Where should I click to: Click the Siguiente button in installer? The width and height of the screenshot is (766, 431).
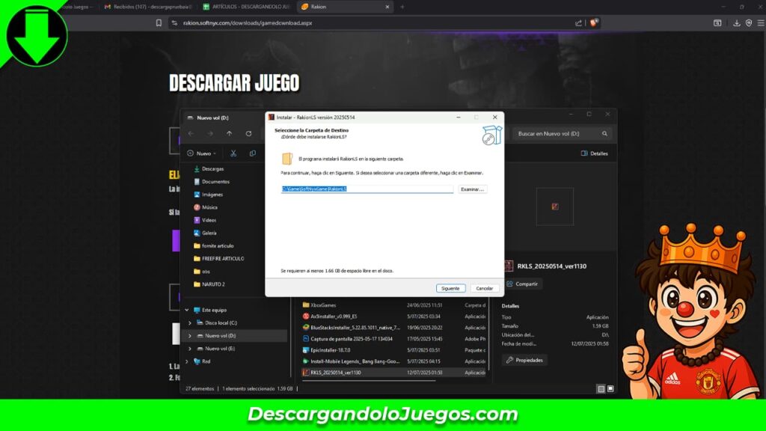click(x=451, y=288)
